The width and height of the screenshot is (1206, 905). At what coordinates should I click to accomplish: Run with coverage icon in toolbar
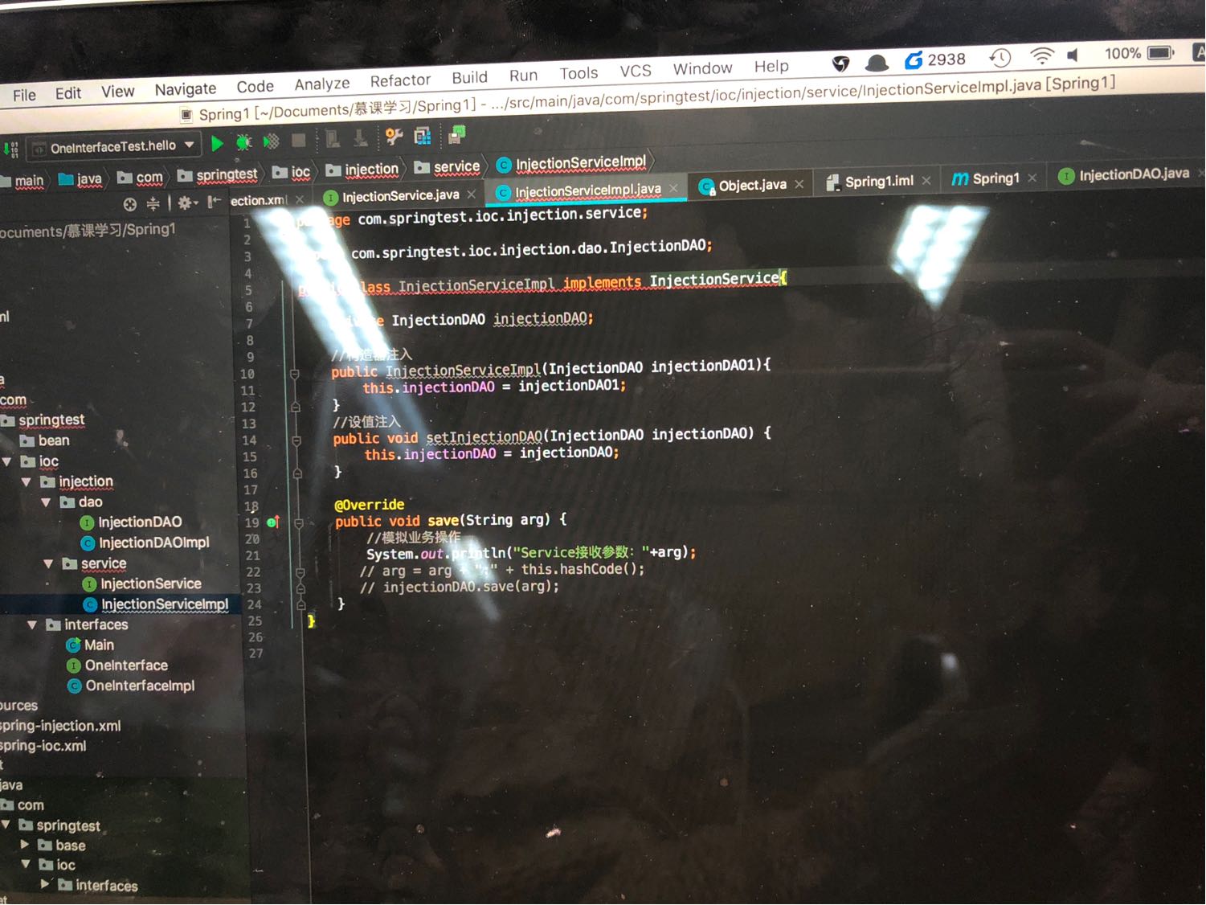tap(272, 142)
